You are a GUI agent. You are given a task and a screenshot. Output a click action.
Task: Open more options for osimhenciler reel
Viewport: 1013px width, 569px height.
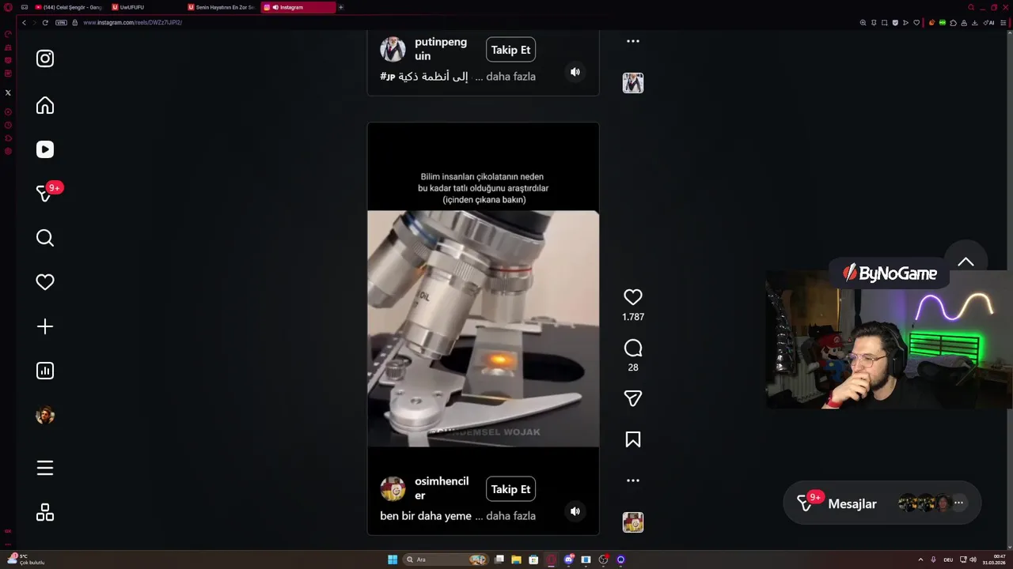click(633, 480)
